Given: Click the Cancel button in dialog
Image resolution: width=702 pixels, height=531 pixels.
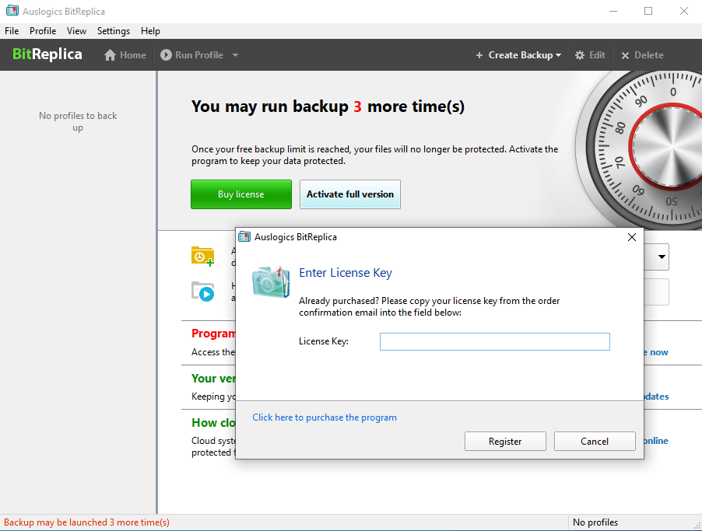Looking at the screenshot, I should [x=595, y=441].
